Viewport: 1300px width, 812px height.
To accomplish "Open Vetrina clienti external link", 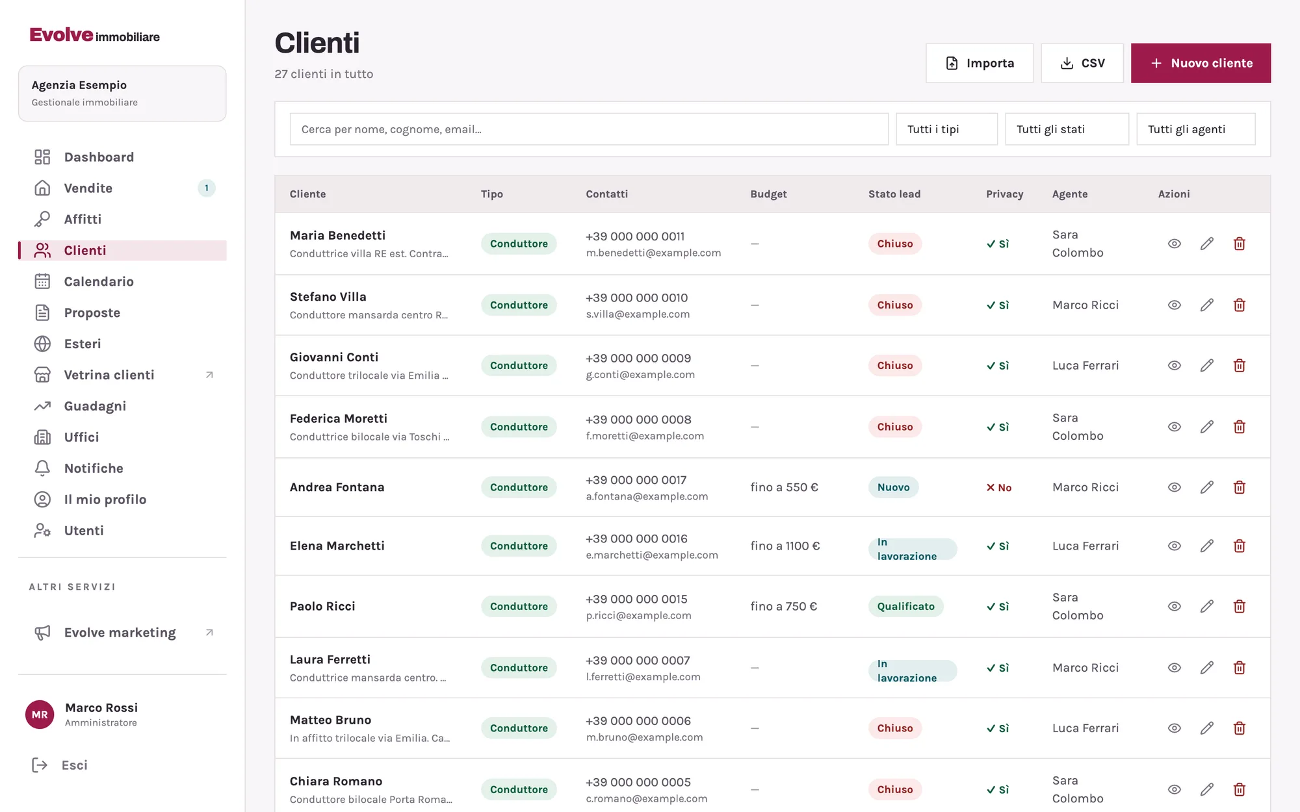I will click(122, 375).
